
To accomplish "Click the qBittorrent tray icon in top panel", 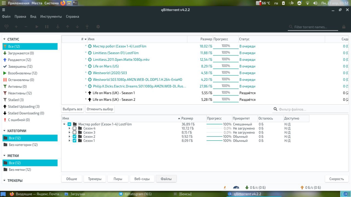I will point(291,3).
